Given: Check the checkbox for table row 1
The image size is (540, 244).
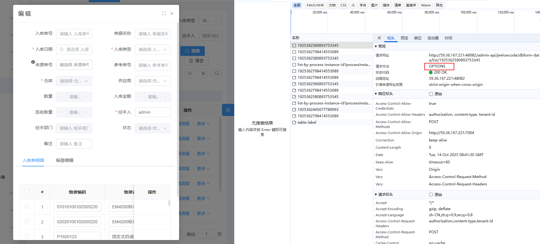Looking at the screenshot, I should coord(27,206).
